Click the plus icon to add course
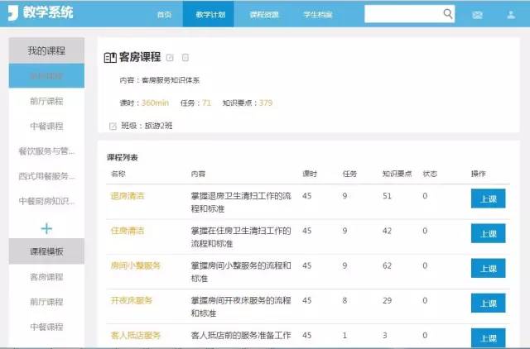The height and width of the screenshot is (349, 530). coord(46,228)
